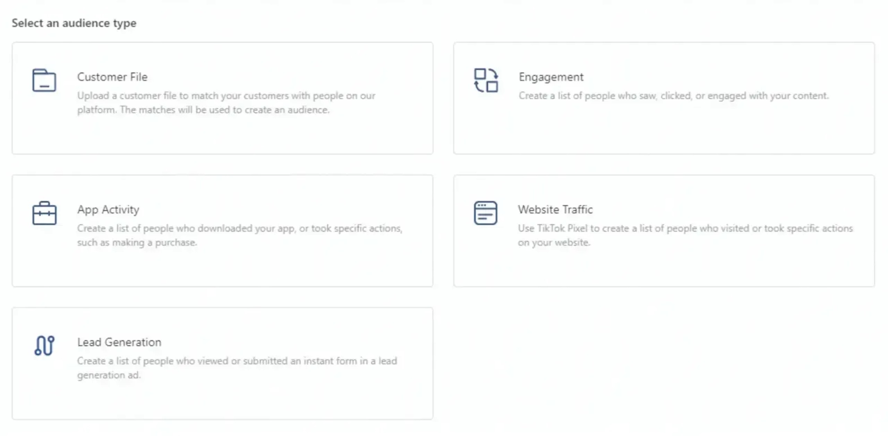Viewport: 888px width, 436px height.
Task: Click the Website Traffic browser icon
Action: point(485,213)
